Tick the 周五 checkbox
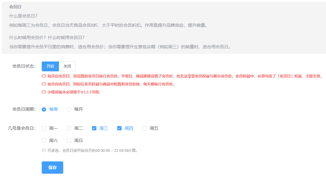The height and width of the screenshot is (182, 326). pyautogui.click(x=145, y=128)
